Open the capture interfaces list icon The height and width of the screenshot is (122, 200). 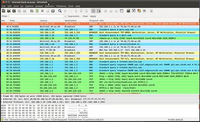4,11
